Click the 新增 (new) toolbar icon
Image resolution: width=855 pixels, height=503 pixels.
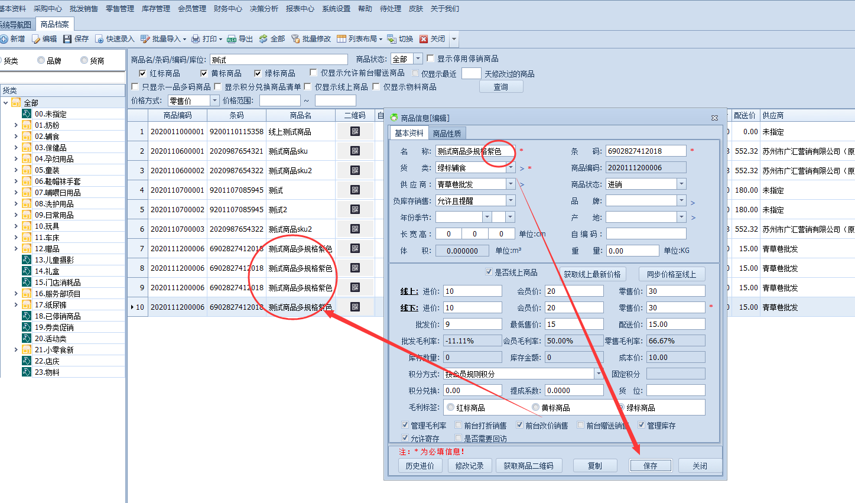pos(4,39)
